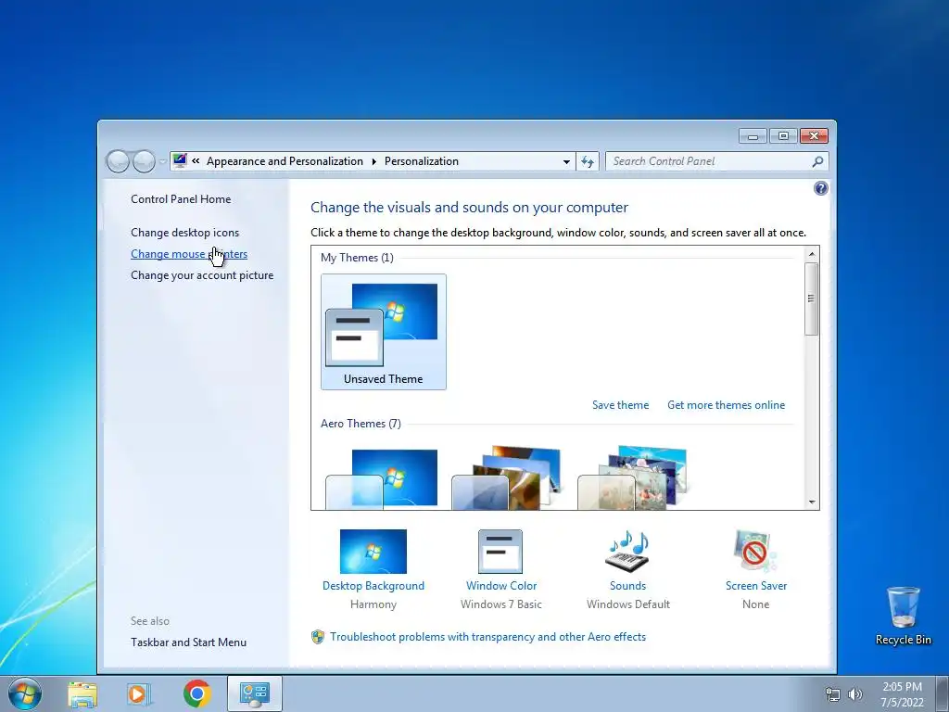Select the Recycle Bin desktop icon
Viewport: 949px width, 712px height.
pyautogui.click(x=903, y=616)
